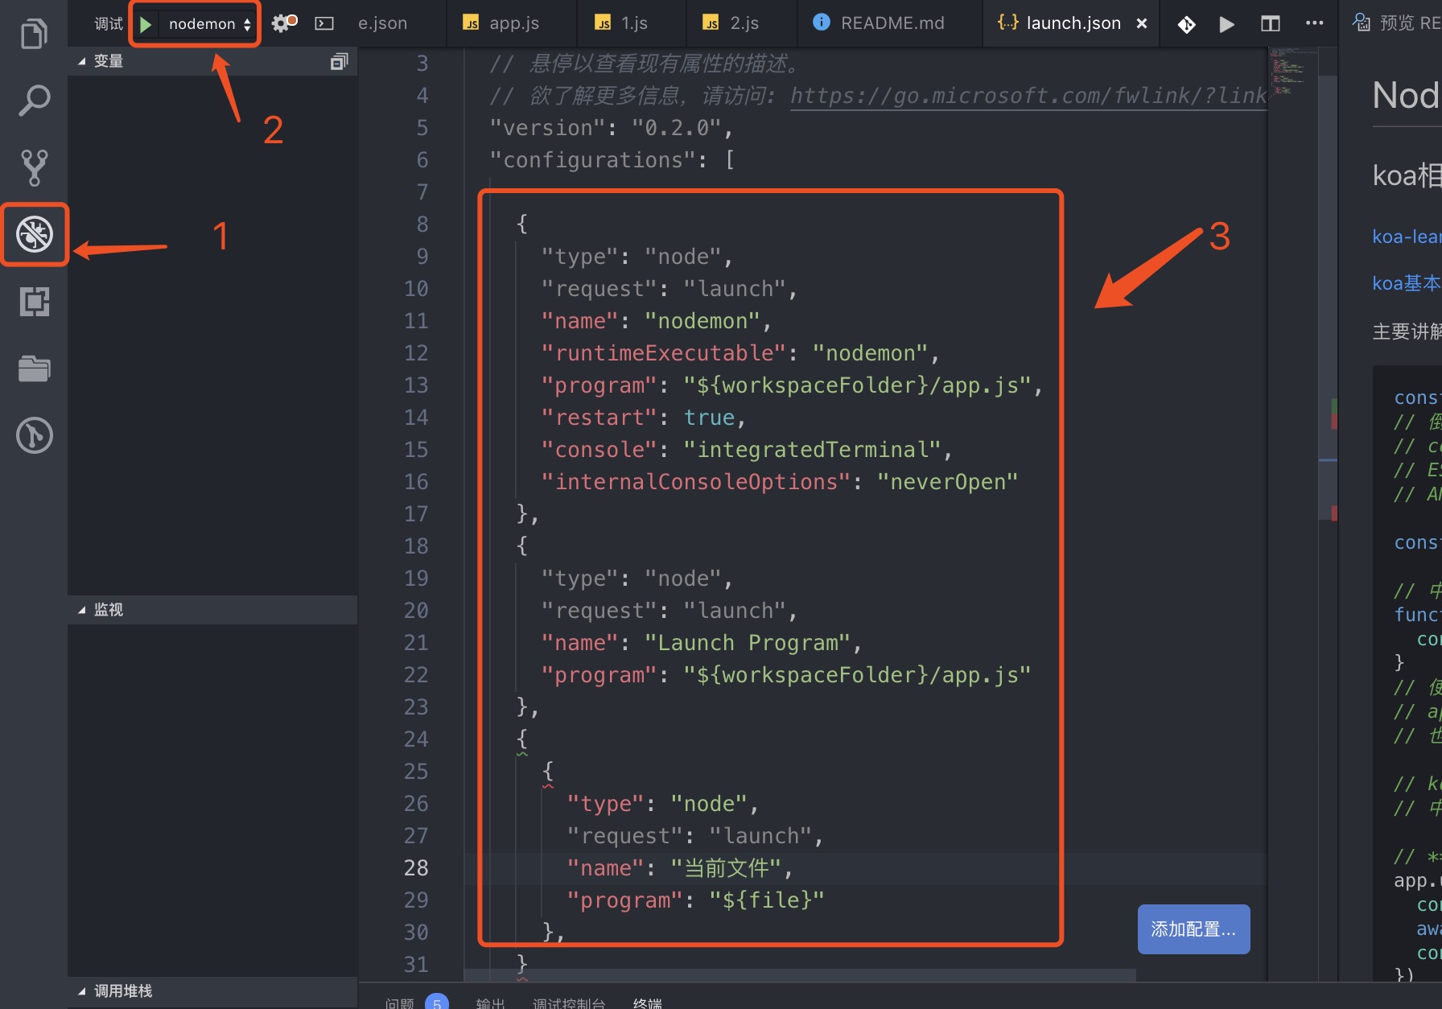Open the debug console icon

point(324,23)
